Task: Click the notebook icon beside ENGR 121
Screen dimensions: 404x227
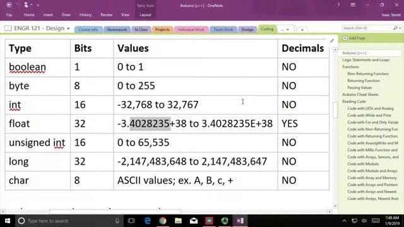Action: coord(8,28)
